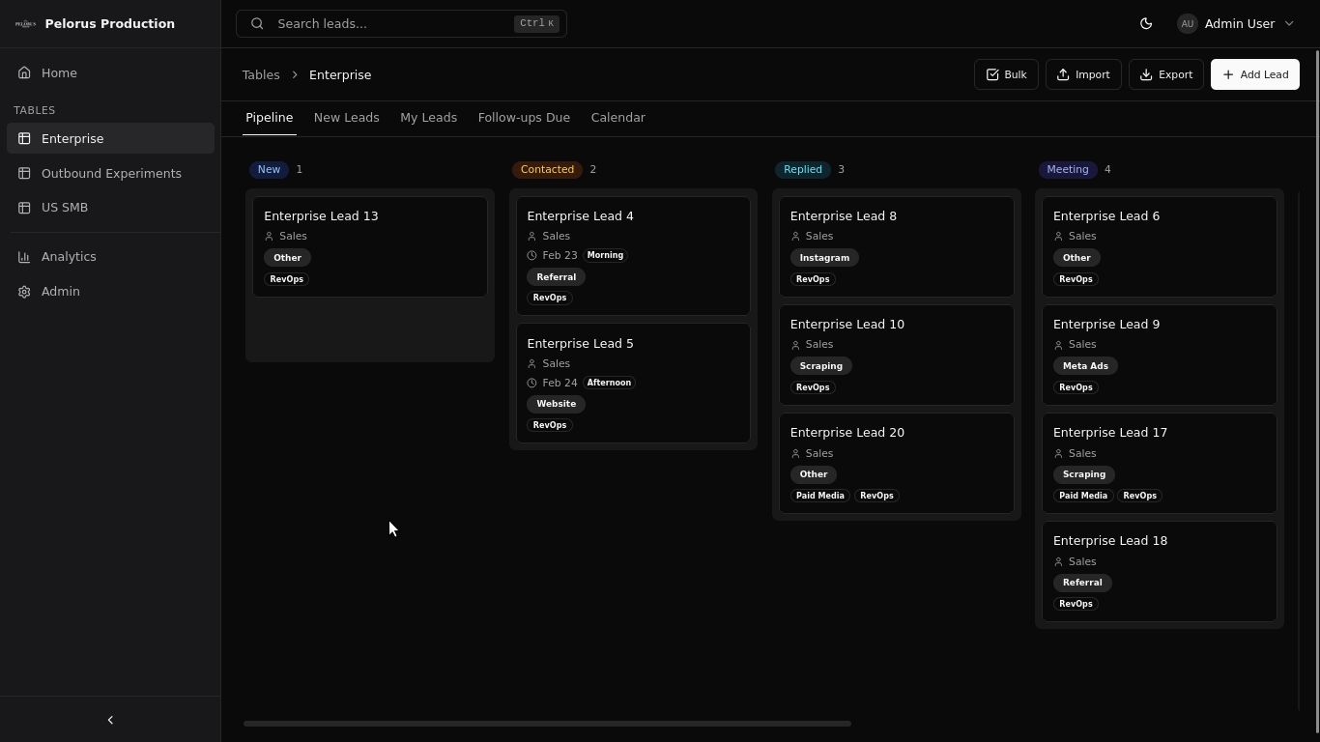Click the Home icon in sidebar
This screenshot has width=1320, height=742.
pyautogui.click(x=24, y=72)
